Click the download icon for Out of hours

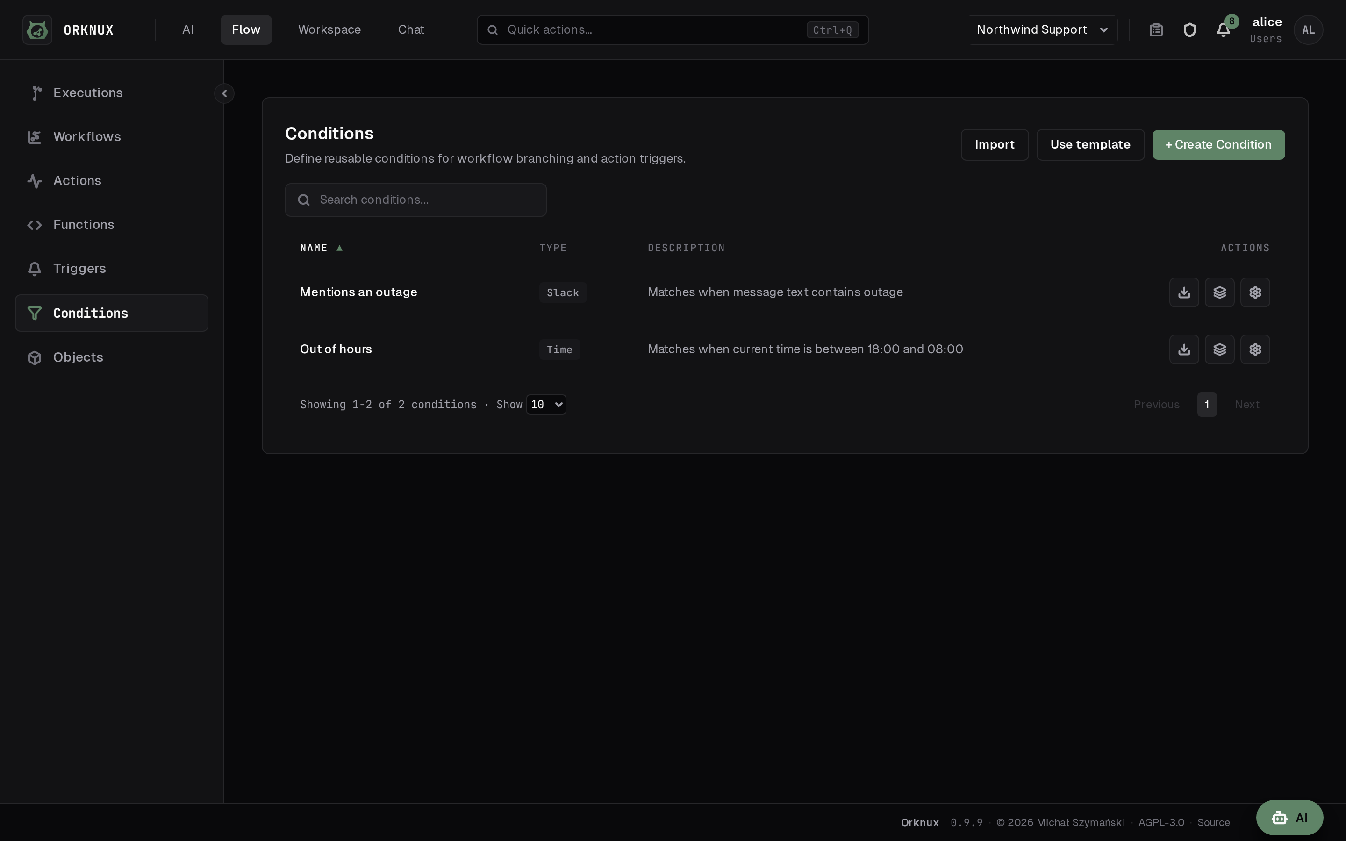[1183, 349]
